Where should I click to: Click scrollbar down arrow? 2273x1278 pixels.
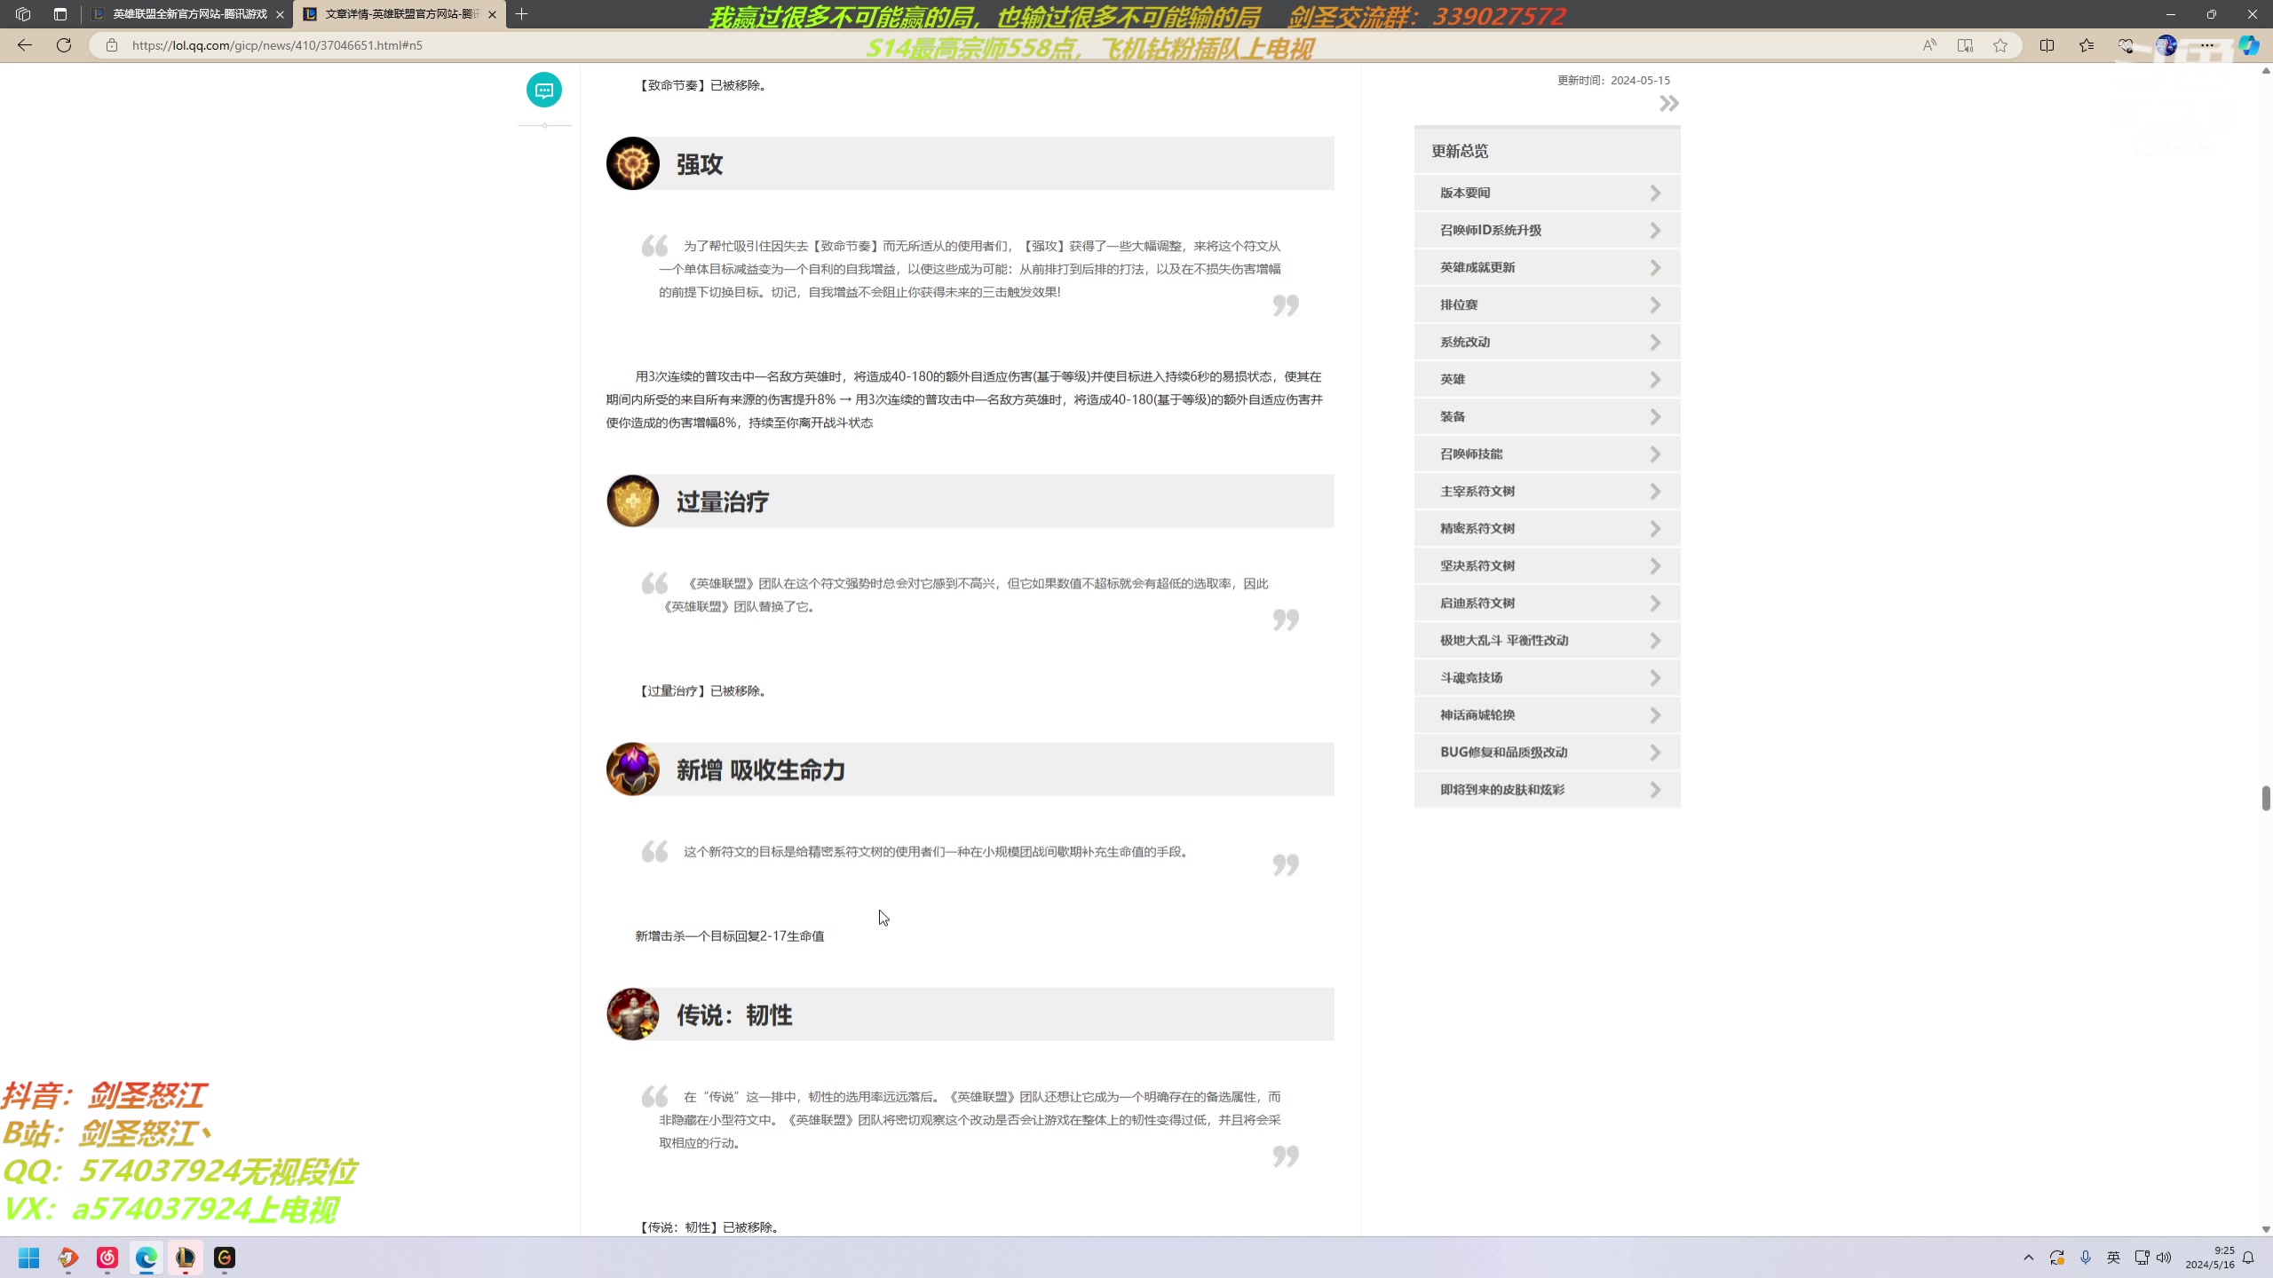[2265, 1229]
